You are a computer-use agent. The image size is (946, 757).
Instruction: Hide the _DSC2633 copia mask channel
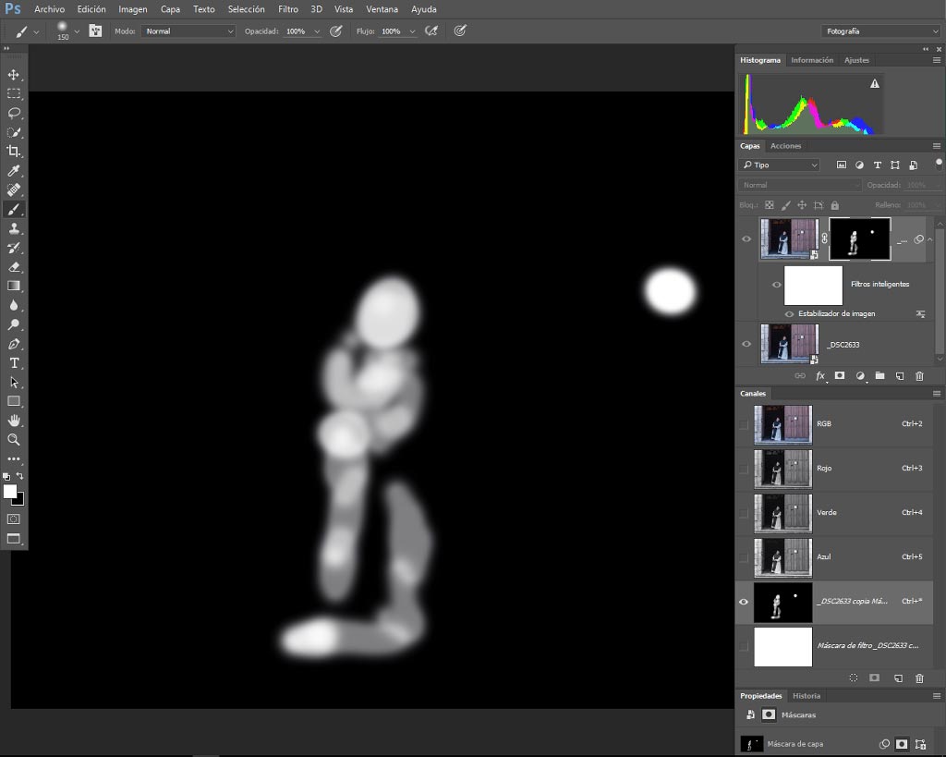coord(744,602)
